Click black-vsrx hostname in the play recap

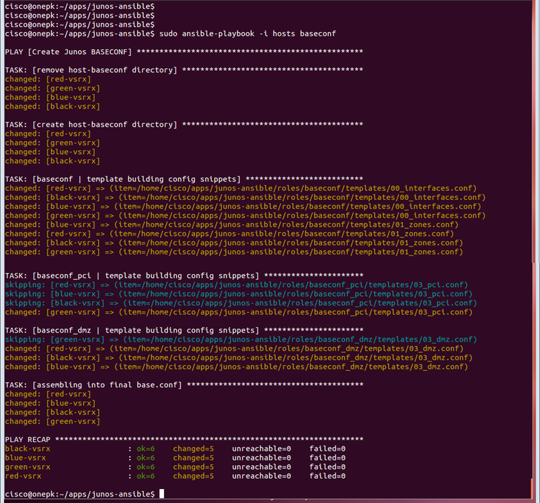pyautogui.click(x=28, y=448)
